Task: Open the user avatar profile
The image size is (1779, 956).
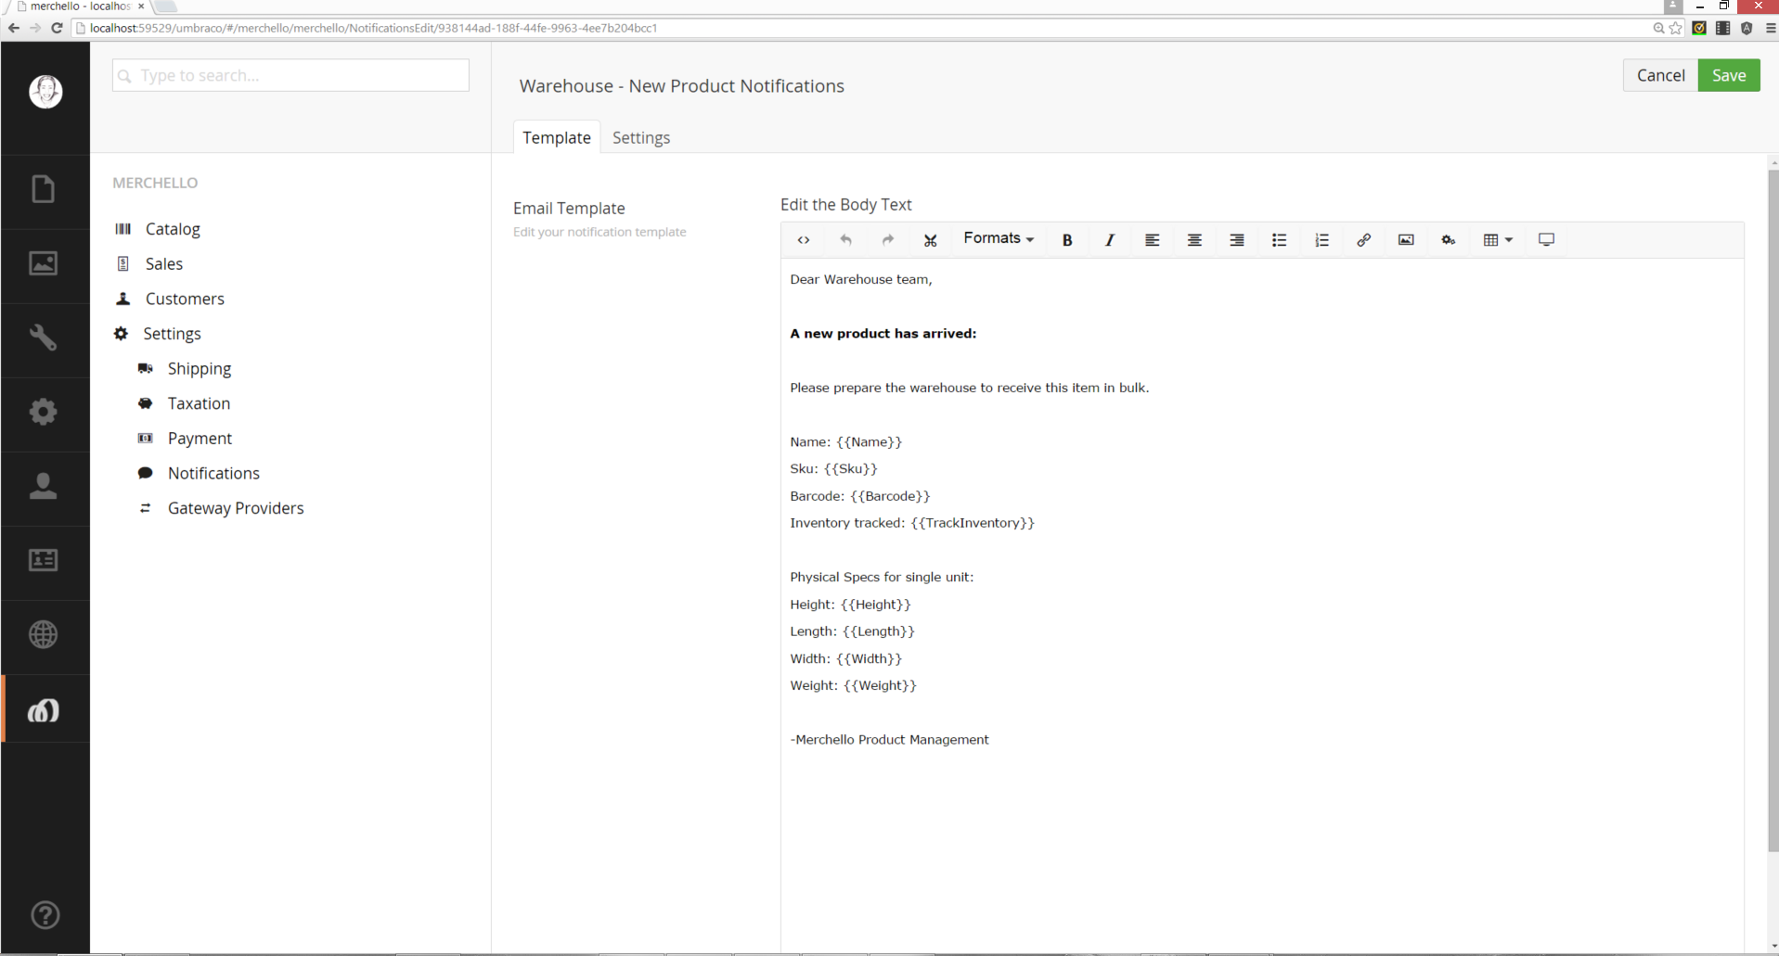Action: click(x=45, y=91)
